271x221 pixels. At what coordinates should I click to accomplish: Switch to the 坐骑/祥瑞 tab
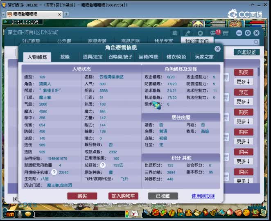tap(148, 57)
